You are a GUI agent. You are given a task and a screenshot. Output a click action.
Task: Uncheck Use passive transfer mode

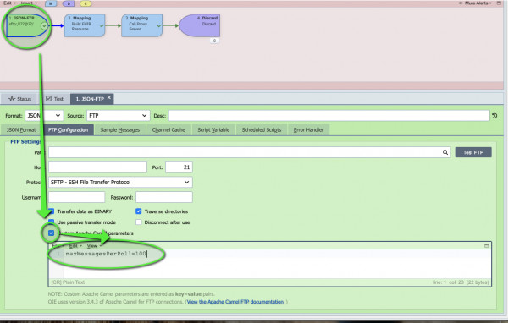(51, 222)
